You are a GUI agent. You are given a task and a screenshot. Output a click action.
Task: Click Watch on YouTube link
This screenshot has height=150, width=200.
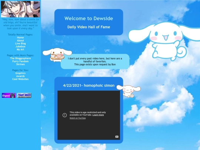(x=77, y=118)
